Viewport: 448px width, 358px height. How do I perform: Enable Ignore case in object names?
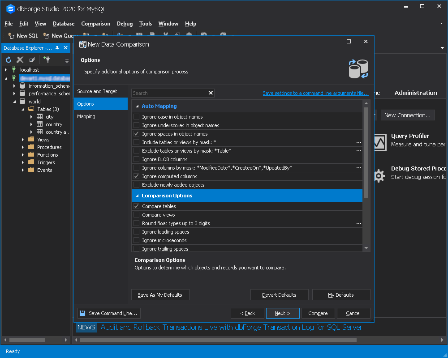click(137, 116)
